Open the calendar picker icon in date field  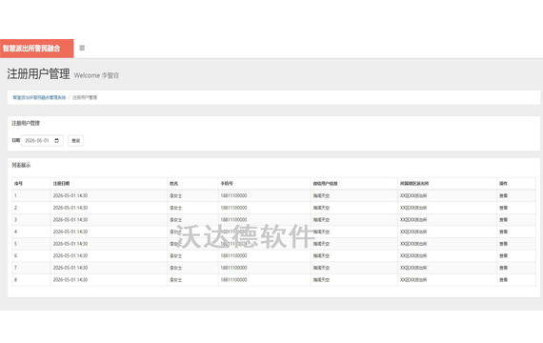[57, 140]
